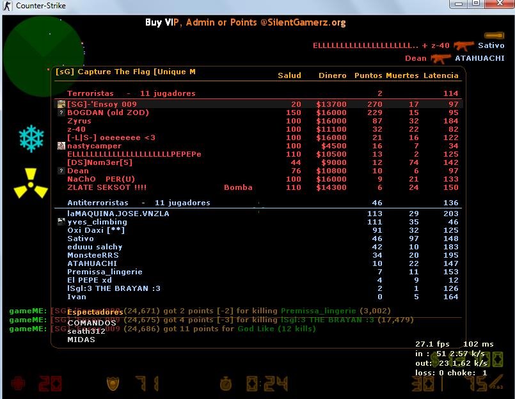Select player NaChO PER(U)
The height and width of the screenshot is (399, 515).
coord(101,179)
